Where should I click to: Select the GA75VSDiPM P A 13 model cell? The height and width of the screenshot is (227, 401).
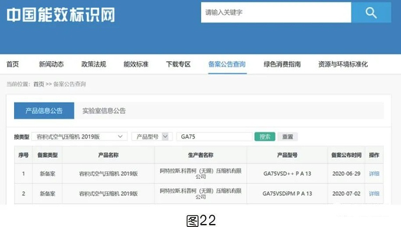[287, 193]
